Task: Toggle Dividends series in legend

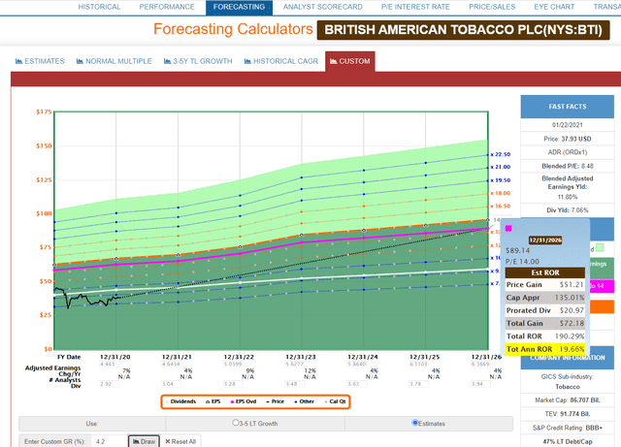Action: pyautogui.click(x=180, y=401)
